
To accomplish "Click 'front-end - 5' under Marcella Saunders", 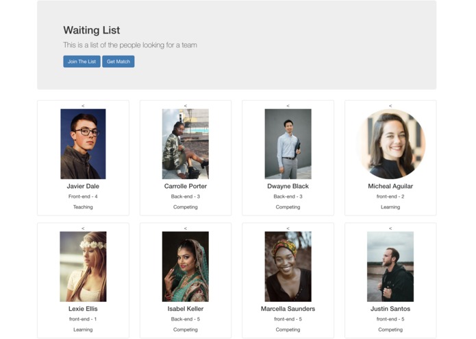I will click(x=288, y=319).
